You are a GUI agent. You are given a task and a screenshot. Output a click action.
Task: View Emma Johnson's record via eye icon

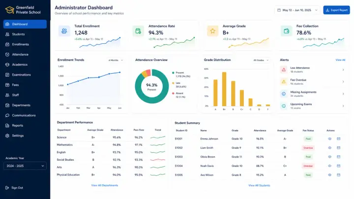(329, 139)
